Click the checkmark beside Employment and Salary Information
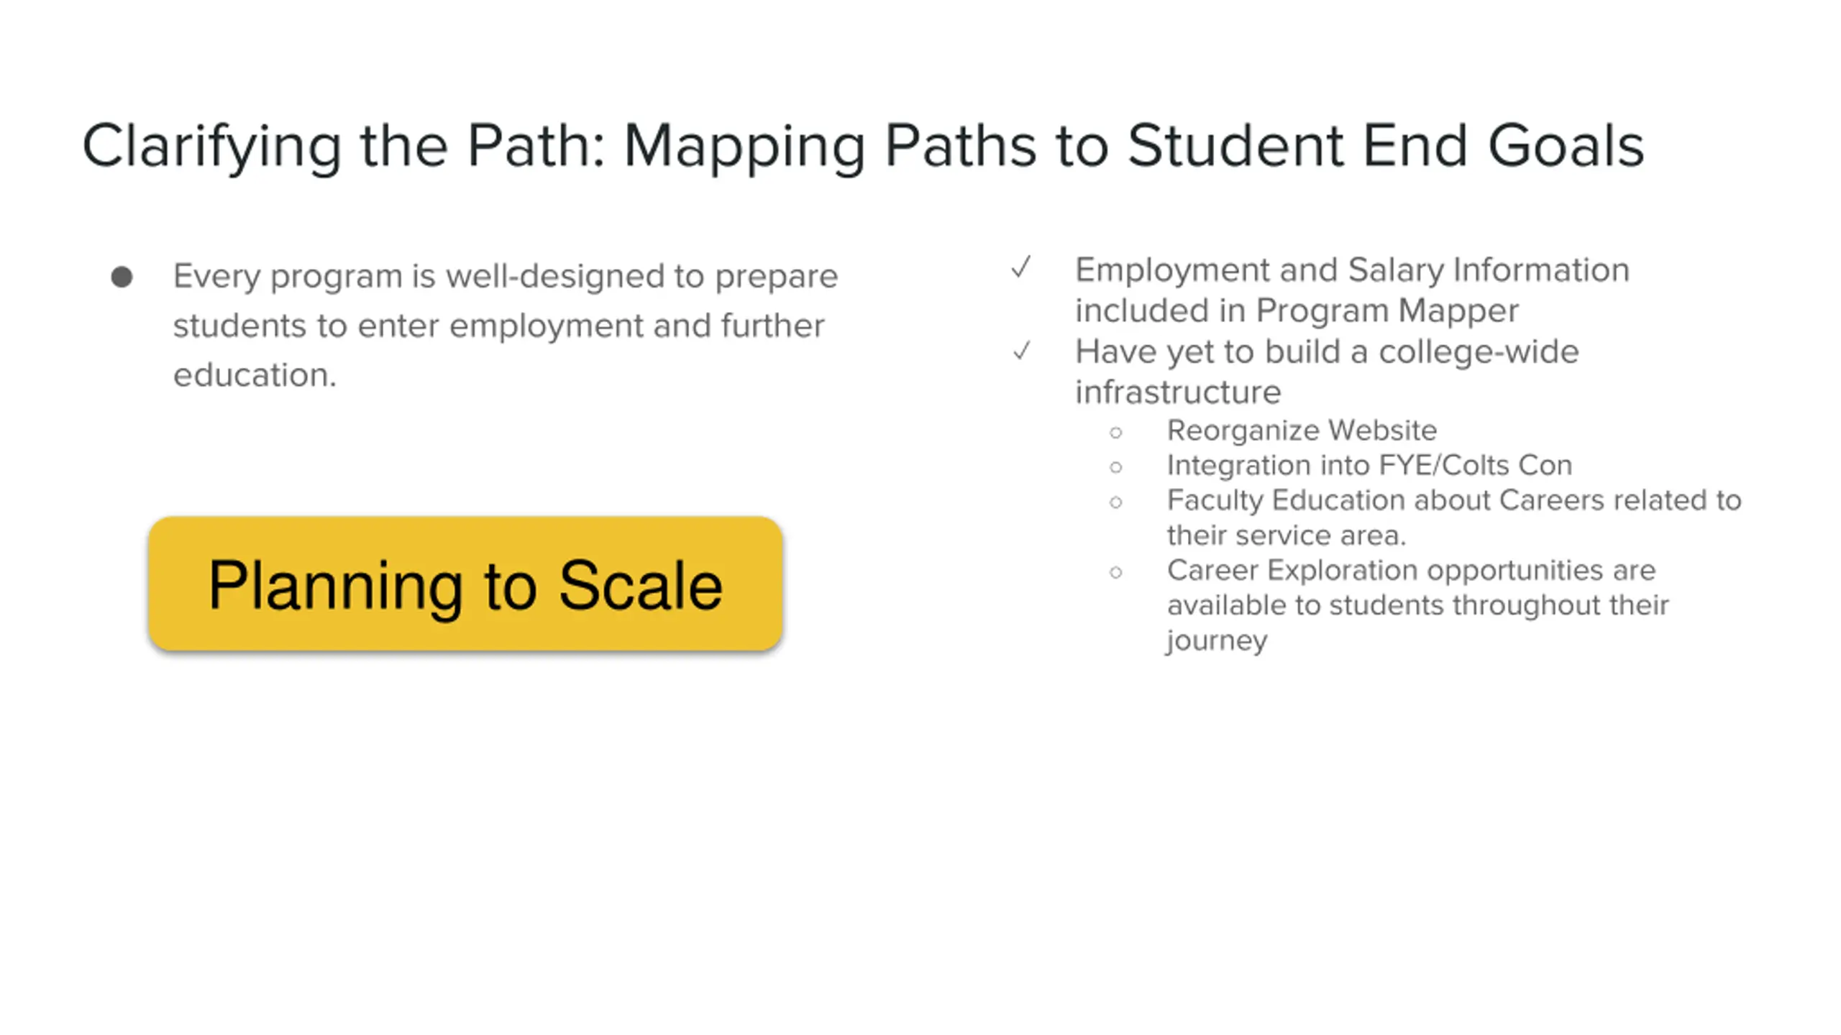The image size is (1841, 1035). coord(1021,268)
